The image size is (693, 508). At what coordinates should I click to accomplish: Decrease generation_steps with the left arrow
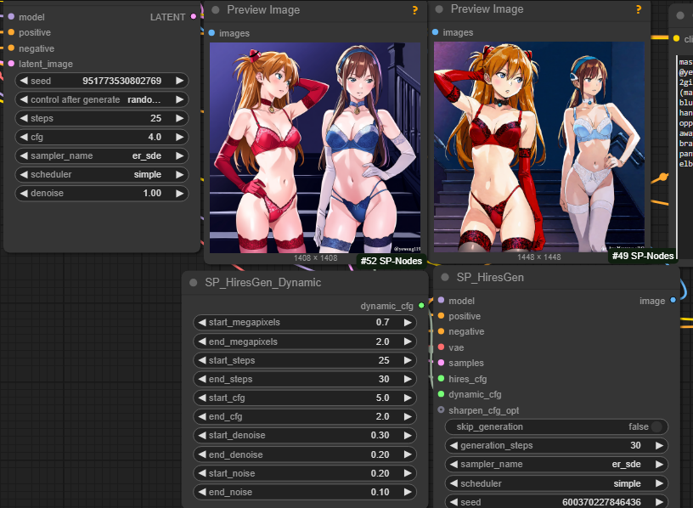(x=454, y=445)
